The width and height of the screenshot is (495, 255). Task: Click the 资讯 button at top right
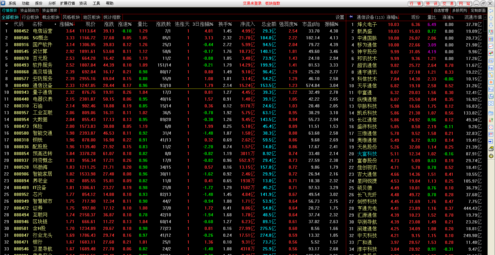tap(432, 4)
